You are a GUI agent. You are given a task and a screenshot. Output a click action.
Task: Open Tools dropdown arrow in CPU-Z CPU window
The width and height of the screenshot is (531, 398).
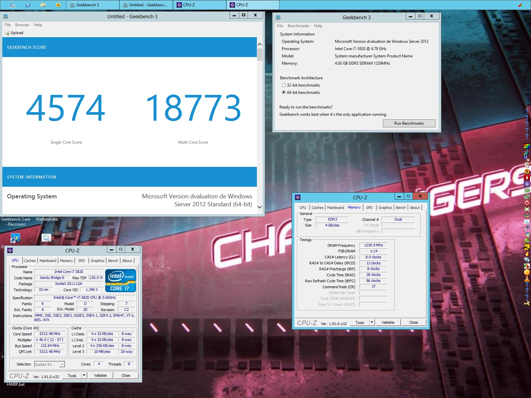(x=84, y=375)
